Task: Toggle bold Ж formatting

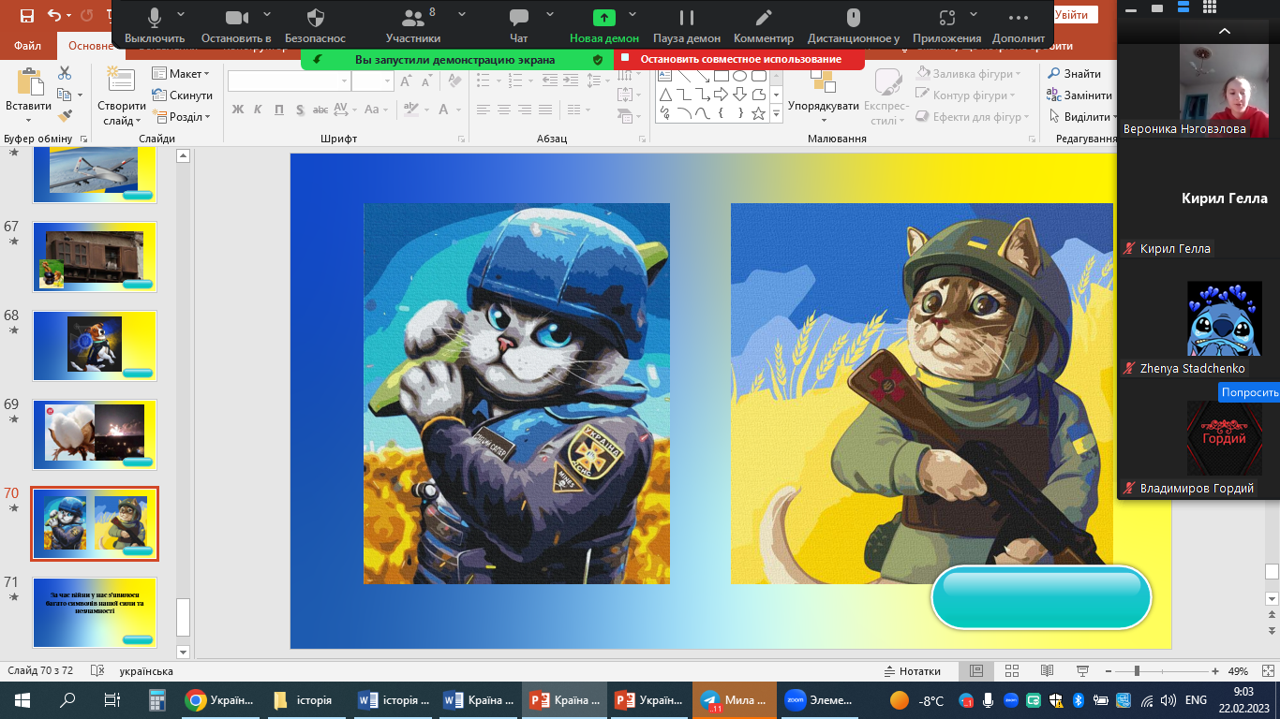Action: [x=237, y=110]
